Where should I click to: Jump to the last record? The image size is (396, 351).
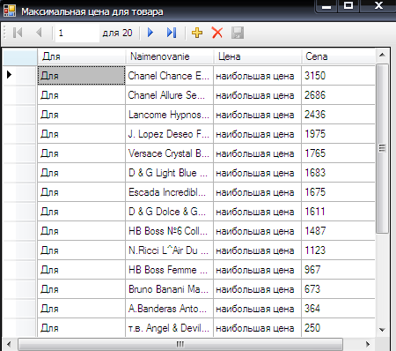tap(172, 33)
